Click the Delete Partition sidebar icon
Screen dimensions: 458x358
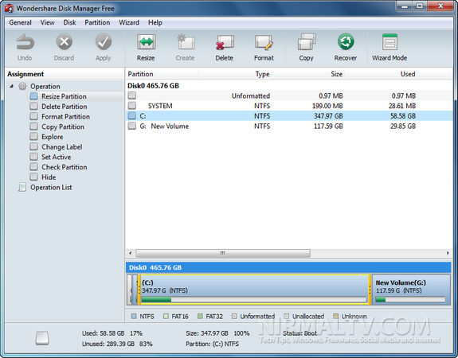tap(34, 106)
